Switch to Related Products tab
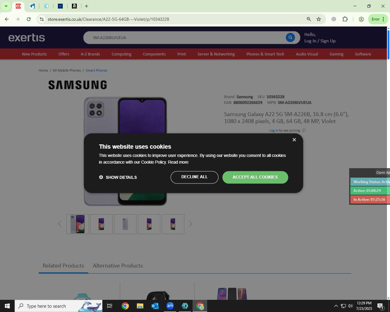 pos(63,266)
